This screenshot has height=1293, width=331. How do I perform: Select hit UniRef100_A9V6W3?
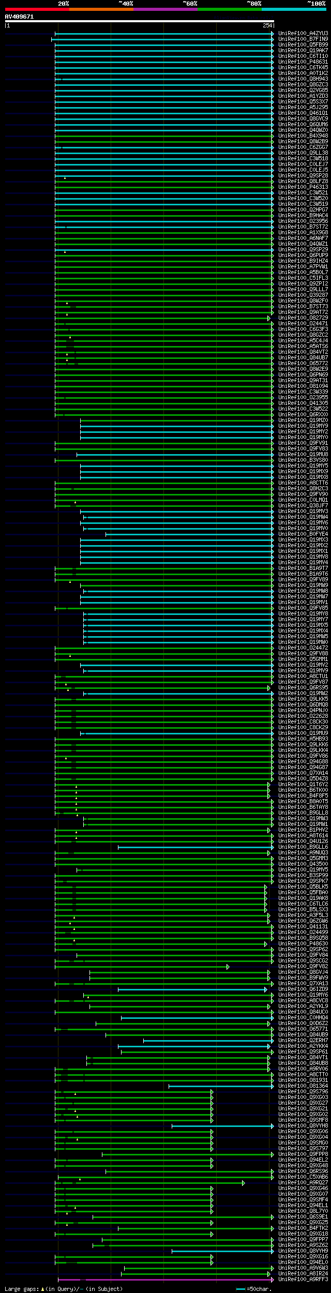303,1268
